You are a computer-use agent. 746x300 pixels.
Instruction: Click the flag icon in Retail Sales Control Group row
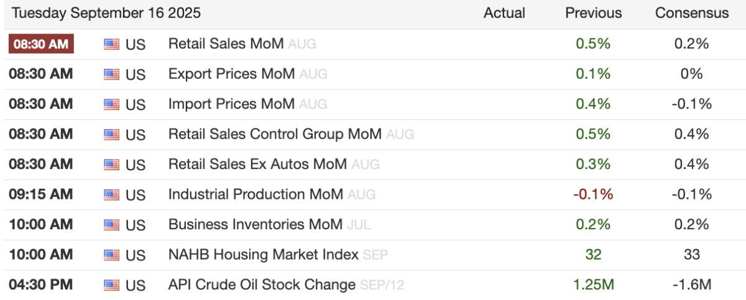(x=111, y=134)
